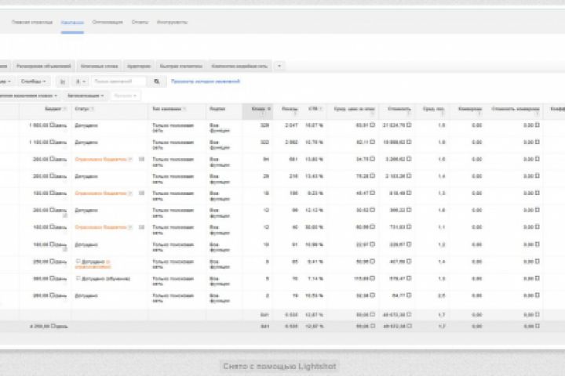Select the Расширения объявлений sub-tab
Screen dimensions: 565x376
[44, 67]
